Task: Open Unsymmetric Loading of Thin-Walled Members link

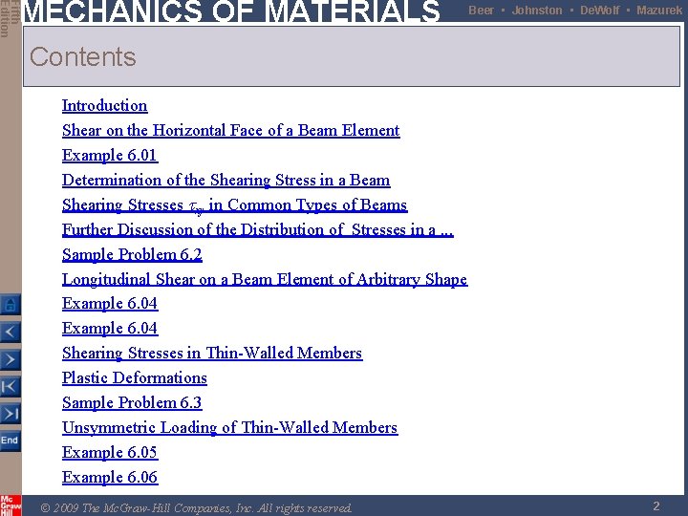Action: [230, 428]
